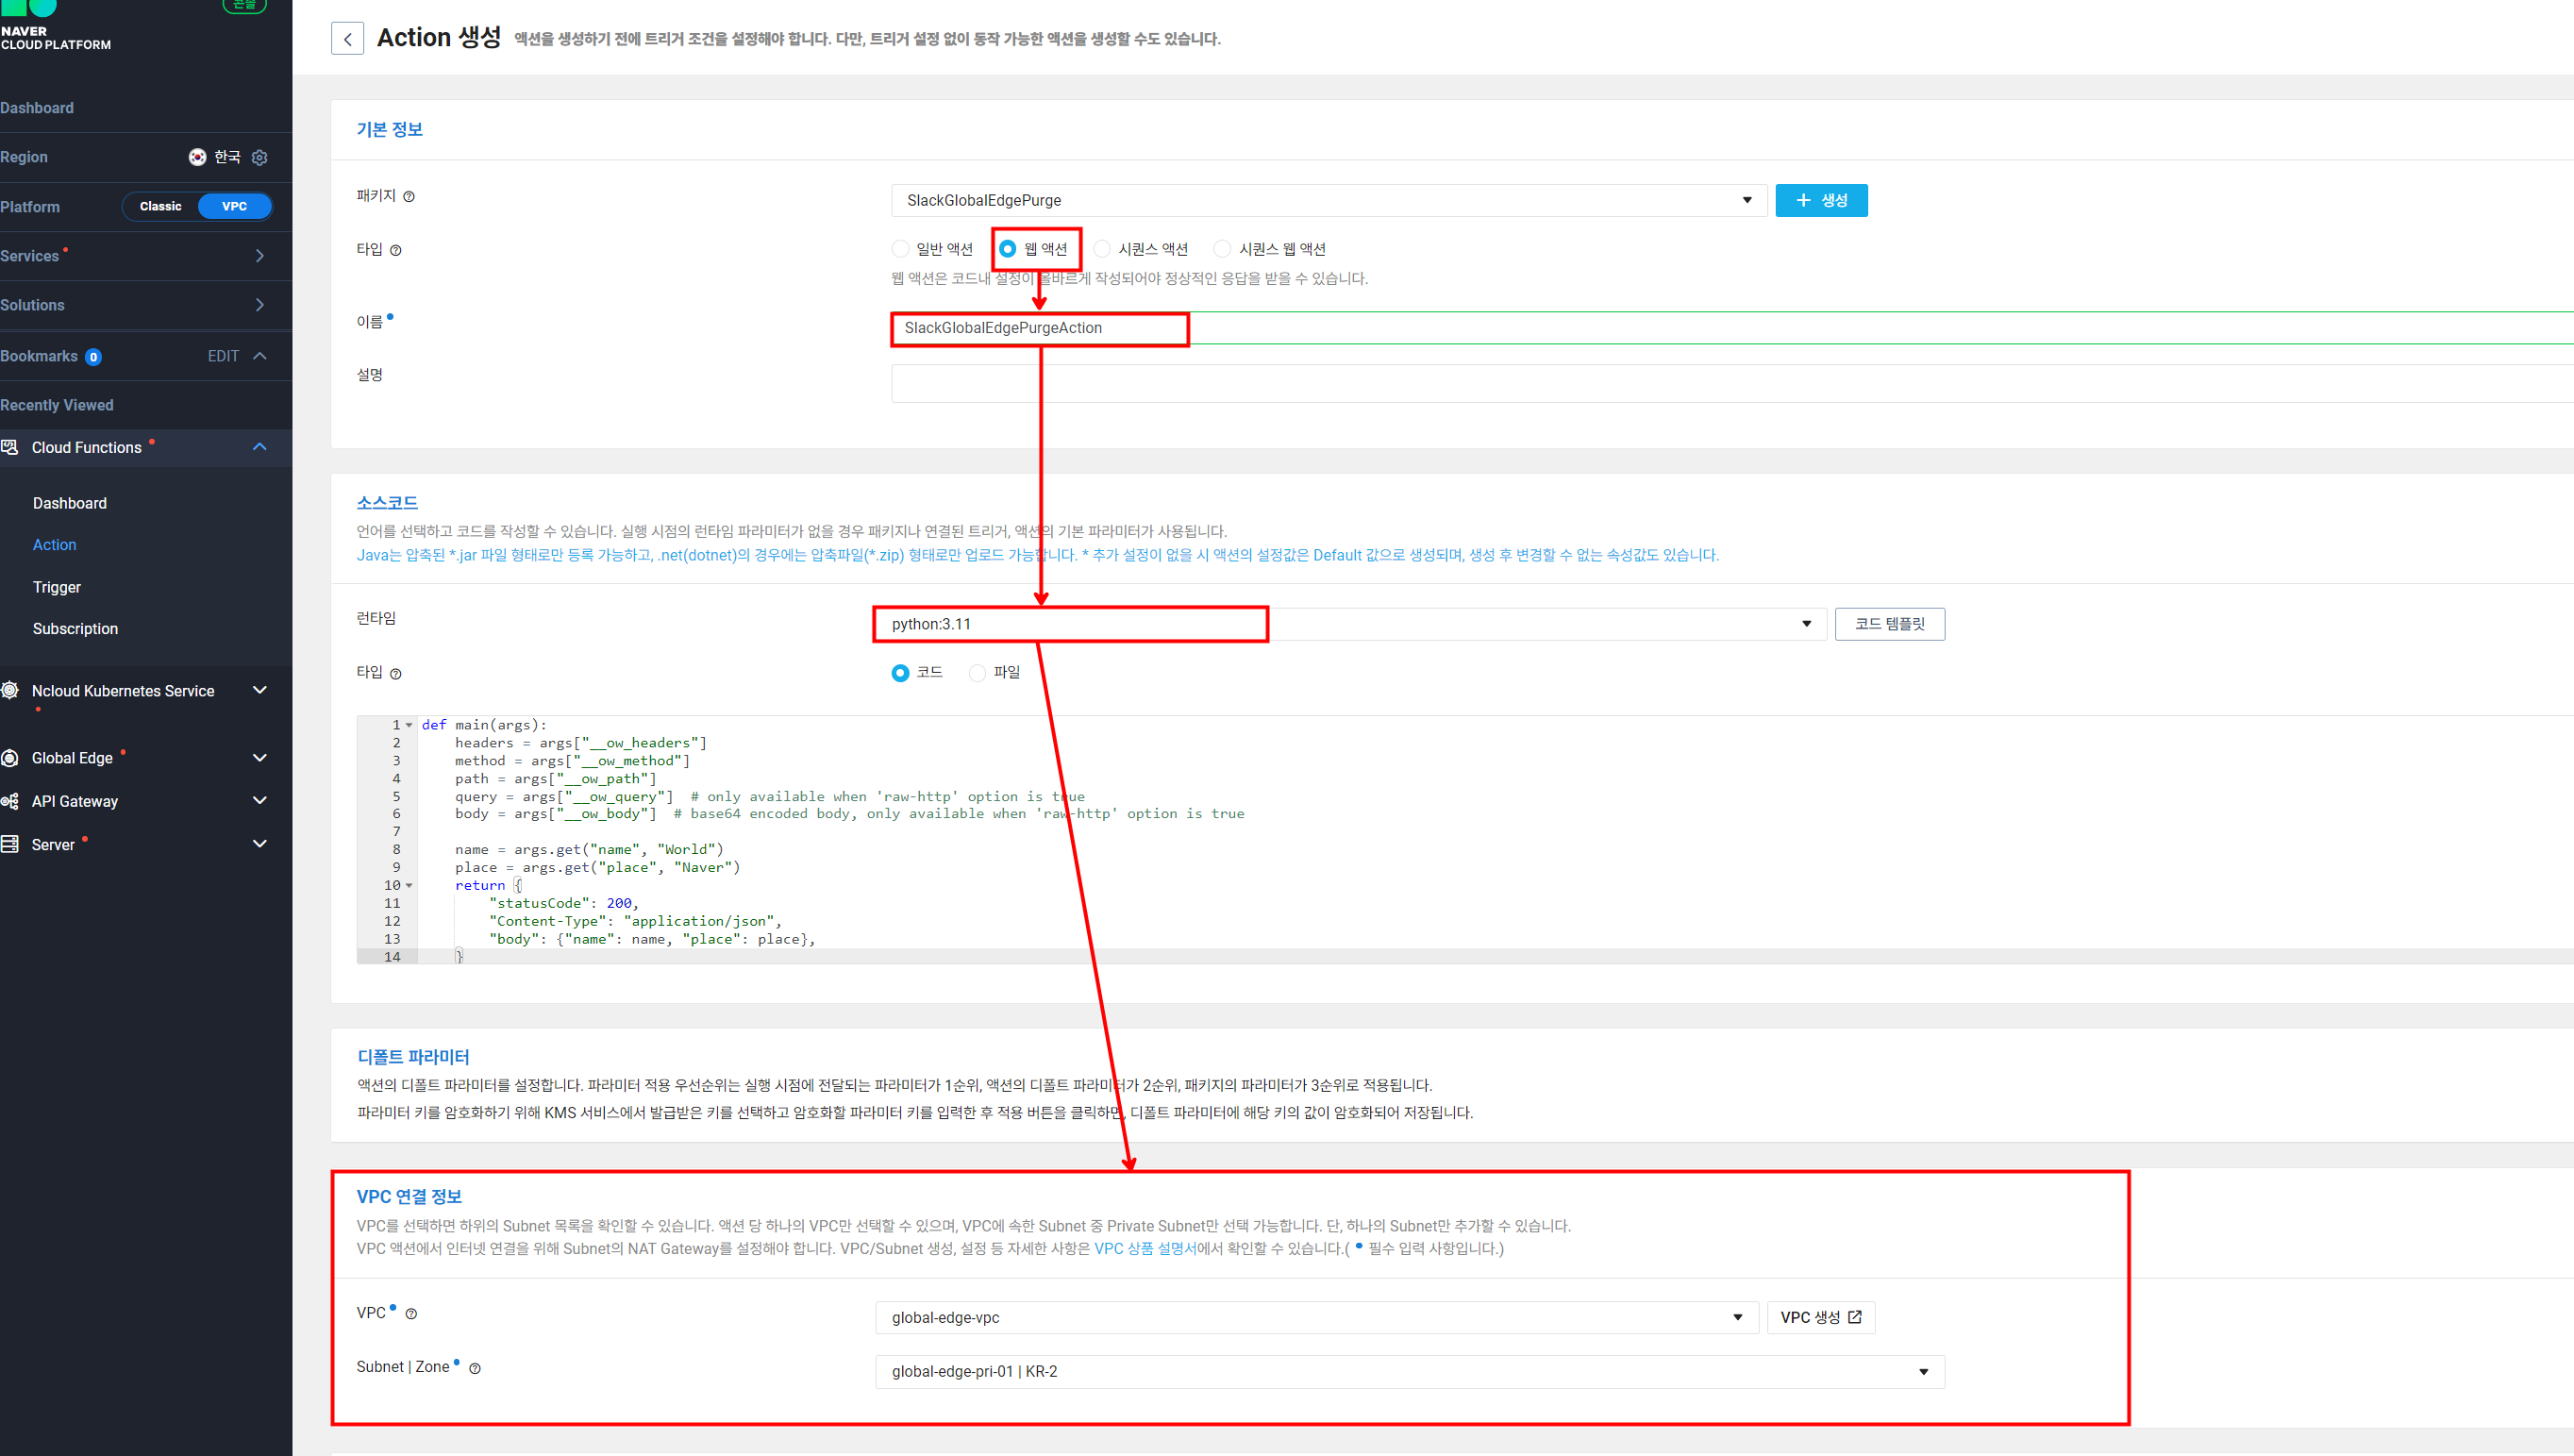Click the help icon beside Subnet | Zone
2574x1456 pixels.
click(475, 1369)
